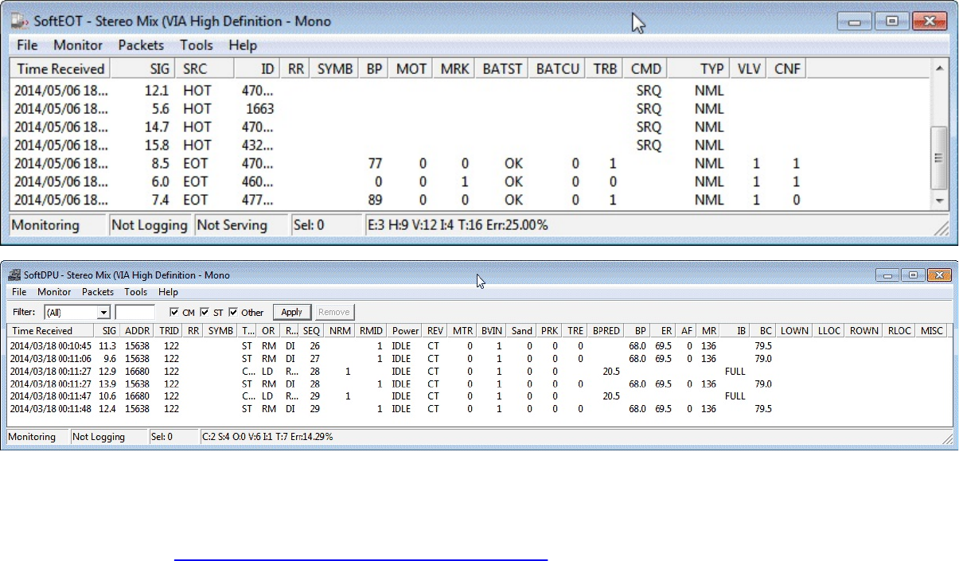Select the SoftDPU row timed 00:11:47
Viewport: 959px width, 561px height.
[x=478, y=396]
